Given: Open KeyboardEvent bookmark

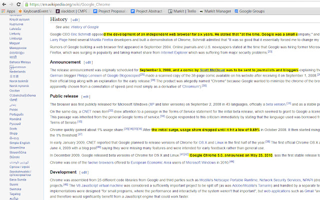Looking at the screenshot, I should pyautogui.click(x=35, y=11).
